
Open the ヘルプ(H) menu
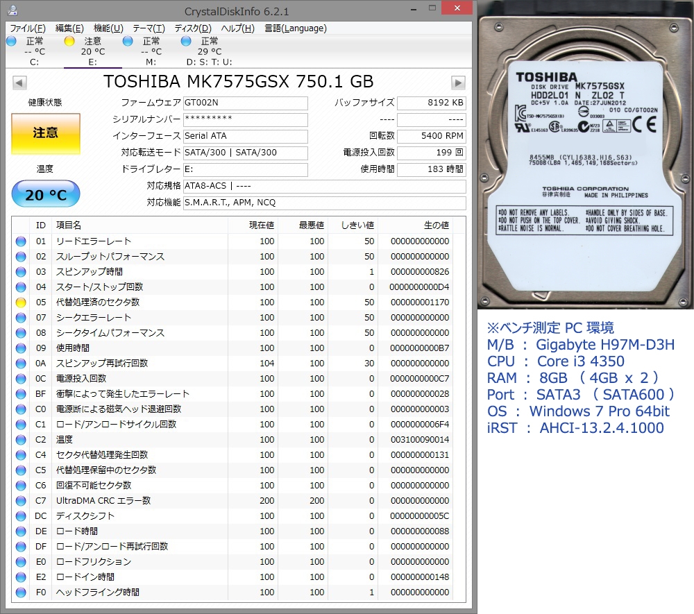(237, 28)
